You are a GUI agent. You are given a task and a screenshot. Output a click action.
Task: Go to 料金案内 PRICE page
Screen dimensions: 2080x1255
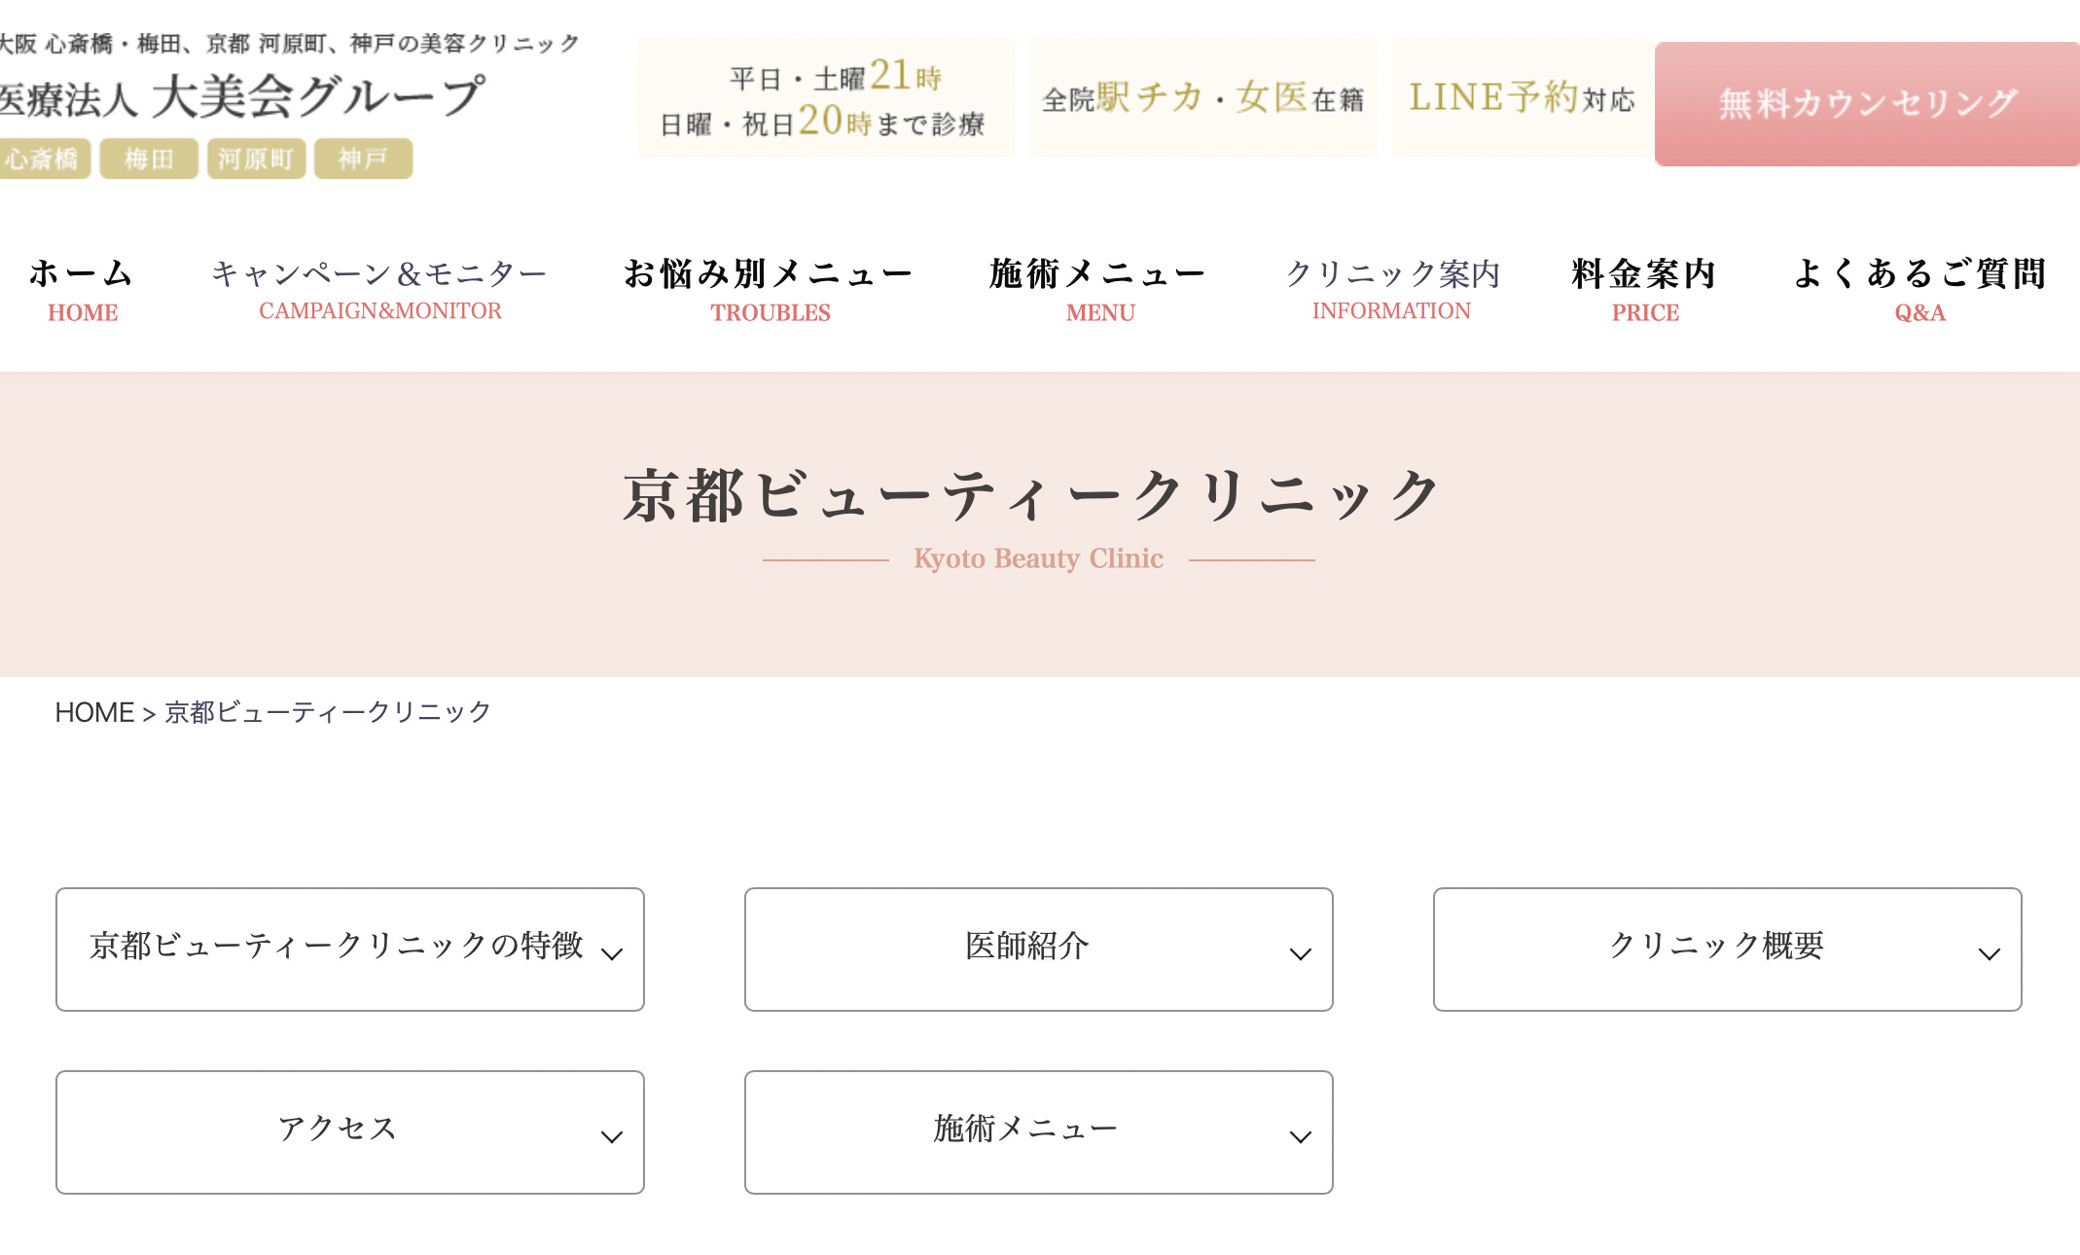[1644, 288]
